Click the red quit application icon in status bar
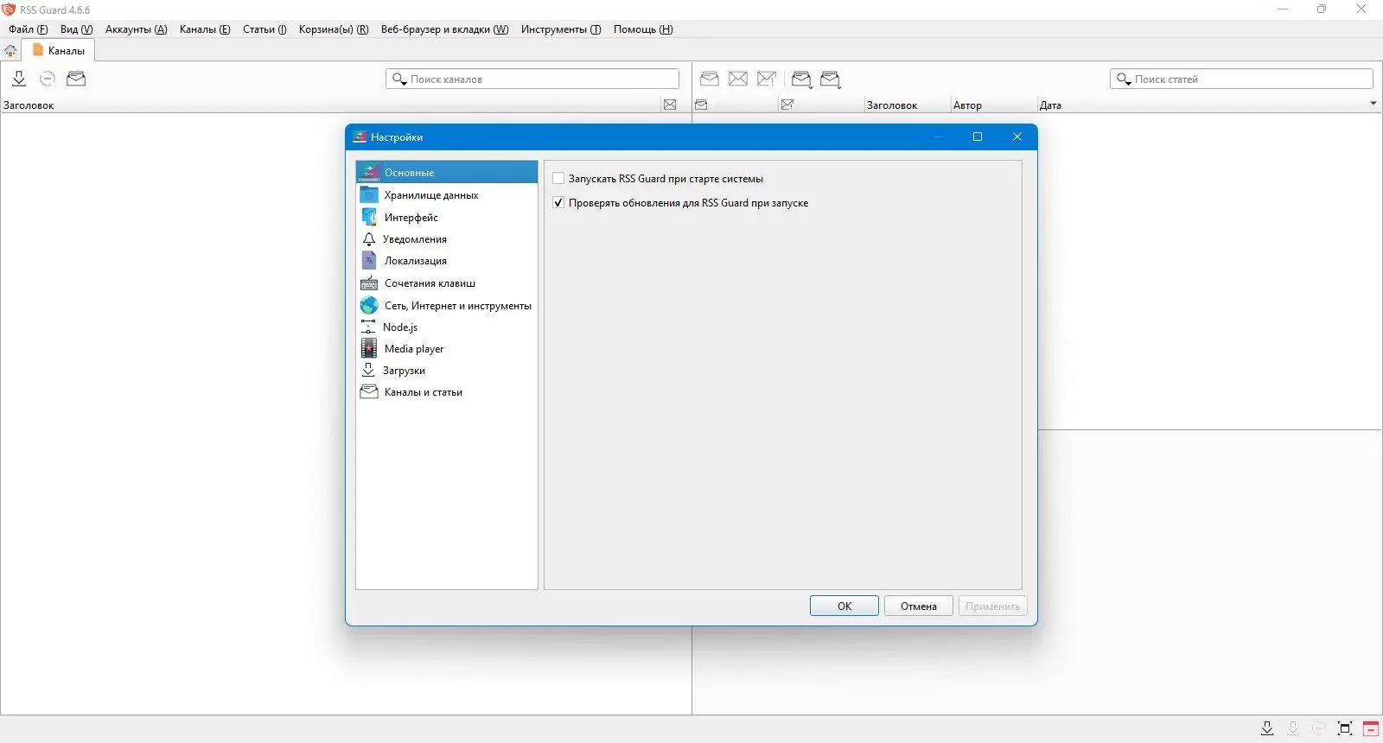Image resolution: width=1383 pixels, height=743 pixels. [x=1371, y=728]
